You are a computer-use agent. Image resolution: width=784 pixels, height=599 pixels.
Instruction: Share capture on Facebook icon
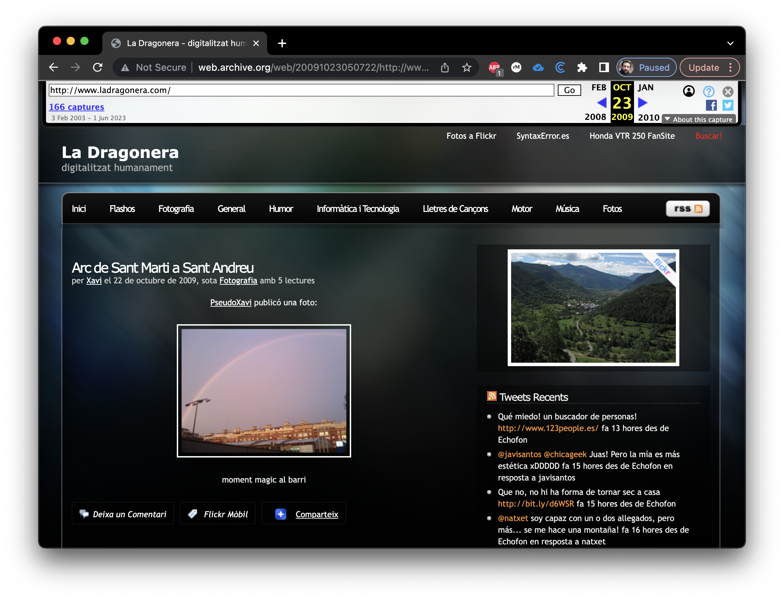711,105
